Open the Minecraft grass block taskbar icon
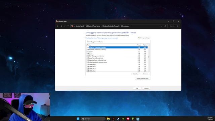This screenshot has width=215, height=121. 133,119
